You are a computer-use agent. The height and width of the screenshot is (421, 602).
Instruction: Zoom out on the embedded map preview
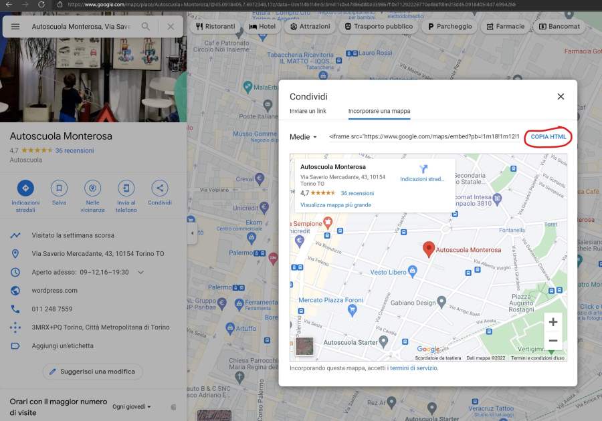click(x=553, y=341)
